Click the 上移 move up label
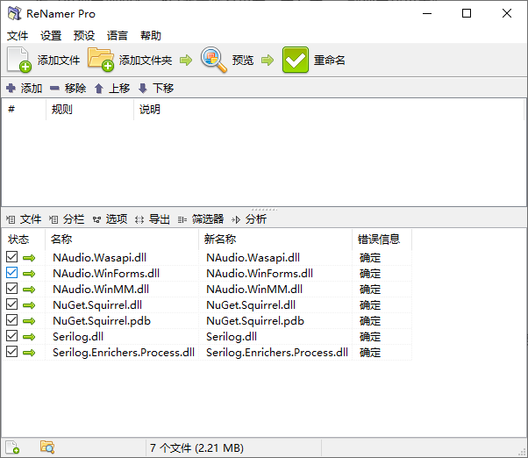Viewport: 528px width, 458px height. pyautogui.click(x=119, y=89)
